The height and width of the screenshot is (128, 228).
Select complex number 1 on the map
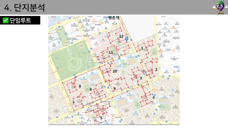(x=142, y=48)
